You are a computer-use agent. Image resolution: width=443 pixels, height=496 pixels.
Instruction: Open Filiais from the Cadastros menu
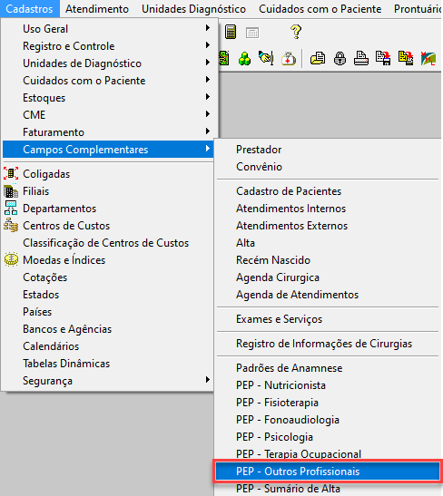click(x=108, y=191)
